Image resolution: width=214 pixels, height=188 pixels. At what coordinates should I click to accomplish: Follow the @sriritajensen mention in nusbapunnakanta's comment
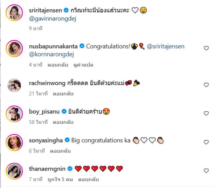pyautogui.click(x=166, y=46)
